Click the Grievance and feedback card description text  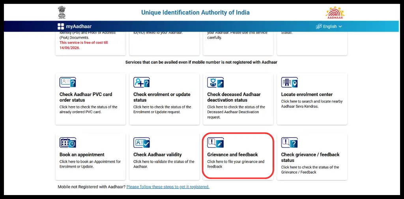point(236,164)
